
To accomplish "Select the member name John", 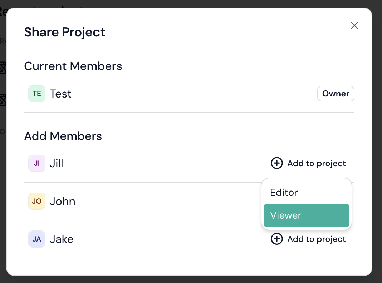I will [63, 201].
